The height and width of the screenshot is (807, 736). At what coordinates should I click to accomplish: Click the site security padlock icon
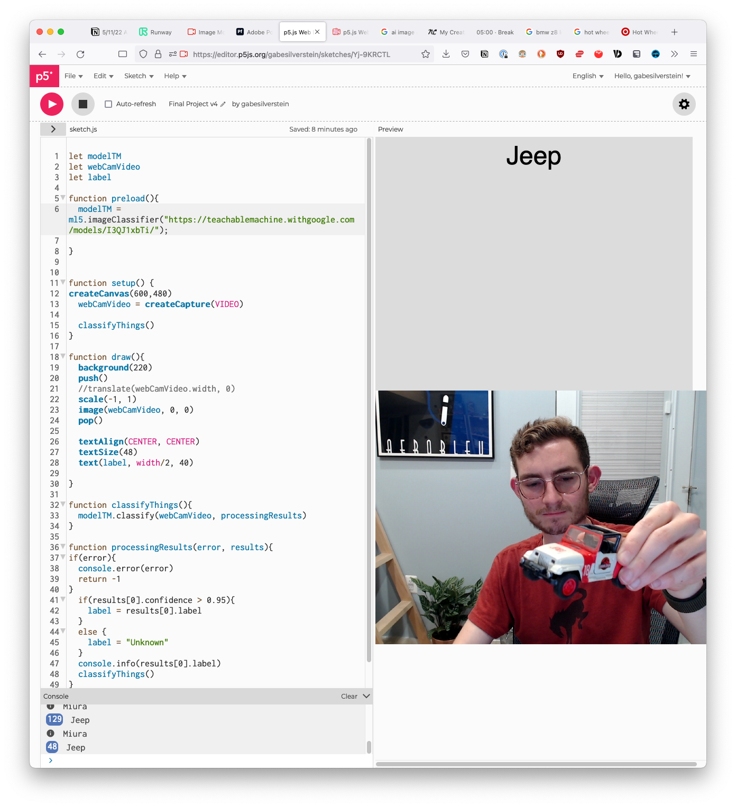pyautogui.click(x=158, y=54)
